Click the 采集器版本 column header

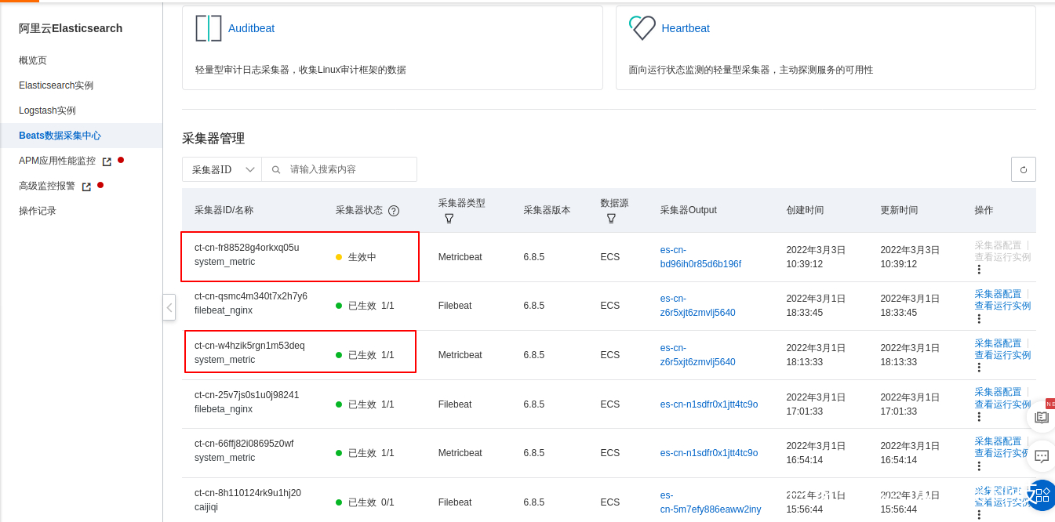[547, 210]
